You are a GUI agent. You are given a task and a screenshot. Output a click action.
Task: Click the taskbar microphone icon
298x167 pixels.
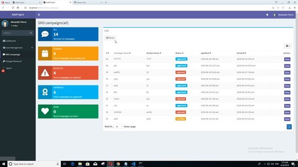pos(58,164)
